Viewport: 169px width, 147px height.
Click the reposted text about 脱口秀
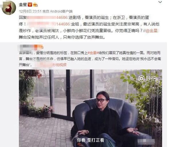coord(90,59)
